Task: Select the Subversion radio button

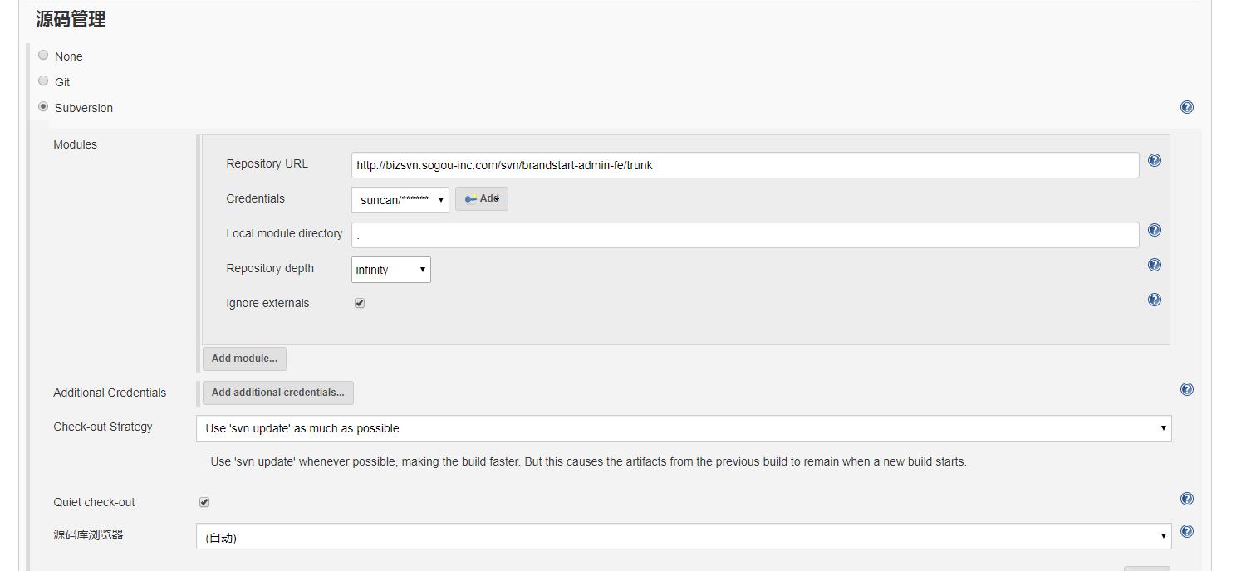Action: [x=43, y=106]
